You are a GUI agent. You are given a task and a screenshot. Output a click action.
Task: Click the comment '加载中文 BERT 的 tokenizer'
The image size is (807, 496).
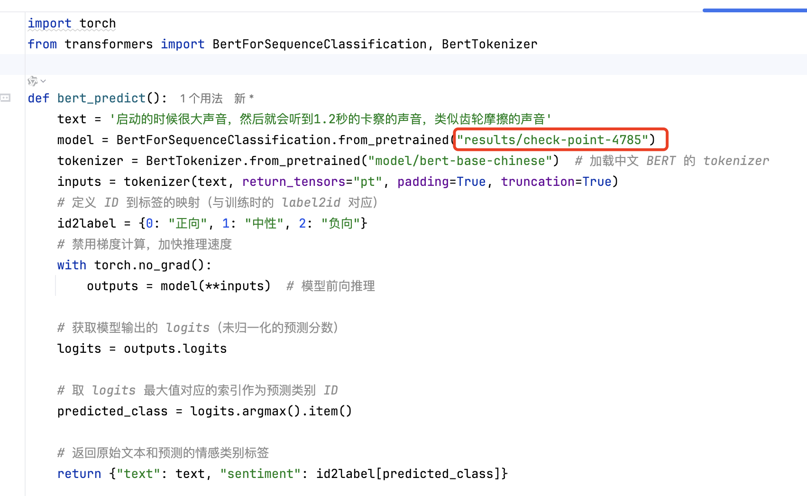click(672, 161)
